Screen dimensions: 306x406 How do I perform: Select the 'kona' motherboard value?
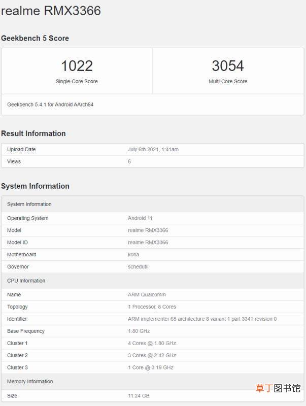click(133, 255)
